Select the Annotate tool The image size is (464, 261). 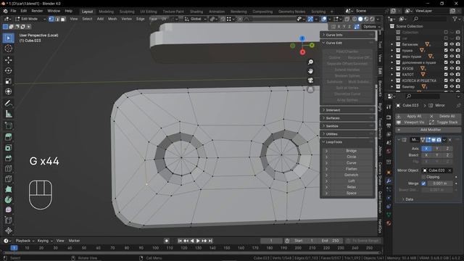pos(8,103)
